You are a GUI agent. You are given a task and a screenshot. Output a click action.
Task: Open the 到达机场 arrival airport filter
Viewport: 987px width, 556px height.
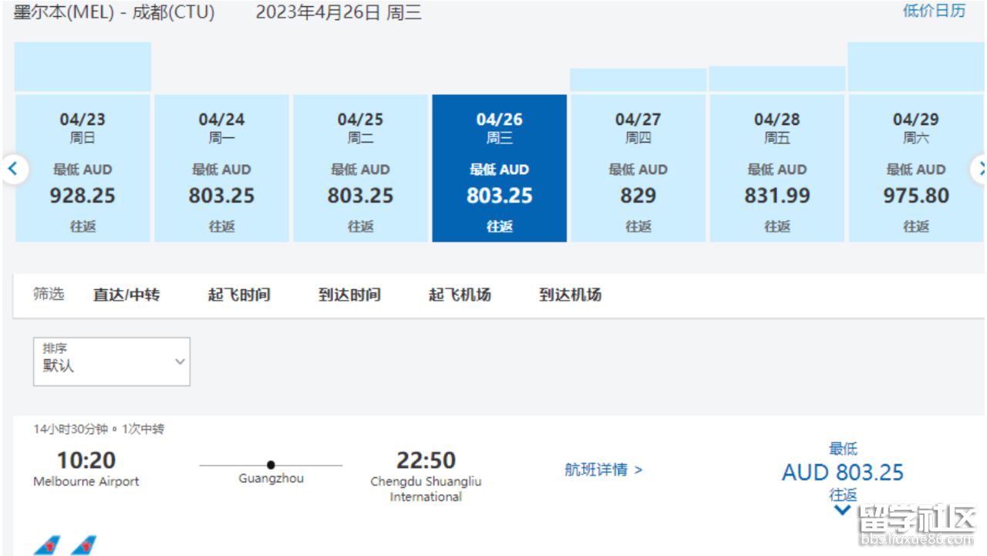pos(570,295)
